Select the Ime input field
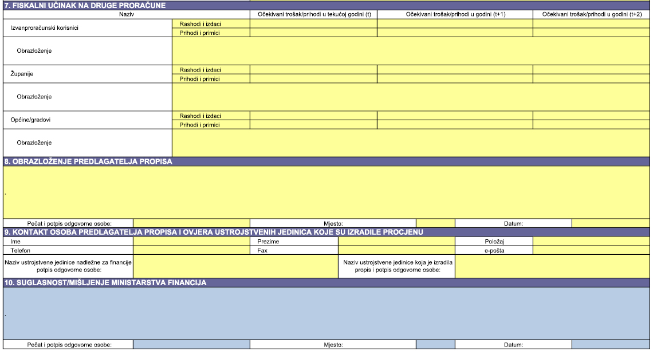This screenshot has width=653, height=351. pos(191,242)
